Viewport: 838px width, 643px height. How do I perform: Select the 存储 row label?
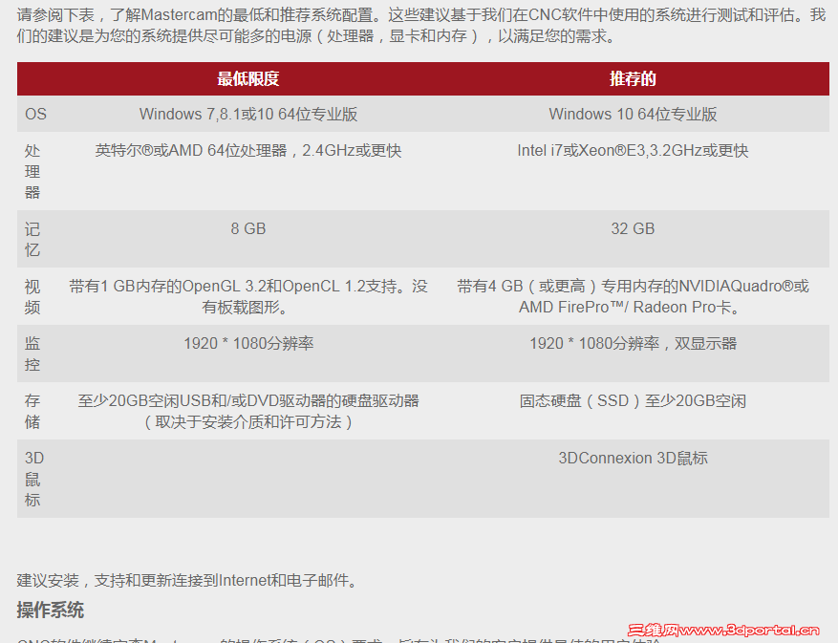click(32, 411)
